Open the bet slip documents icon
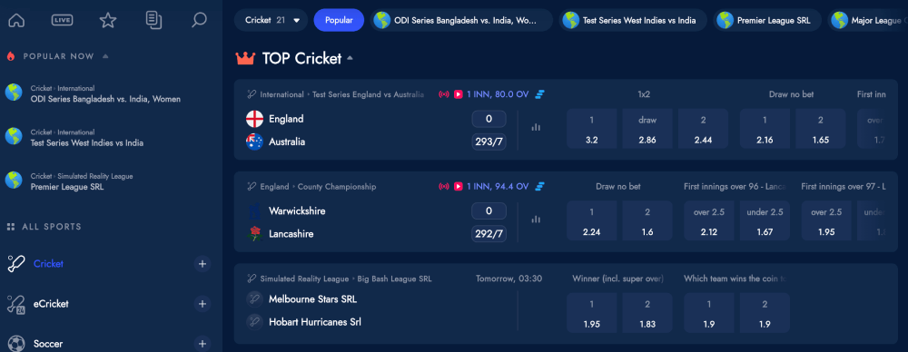The image size is (908, 352). [153, 20]
